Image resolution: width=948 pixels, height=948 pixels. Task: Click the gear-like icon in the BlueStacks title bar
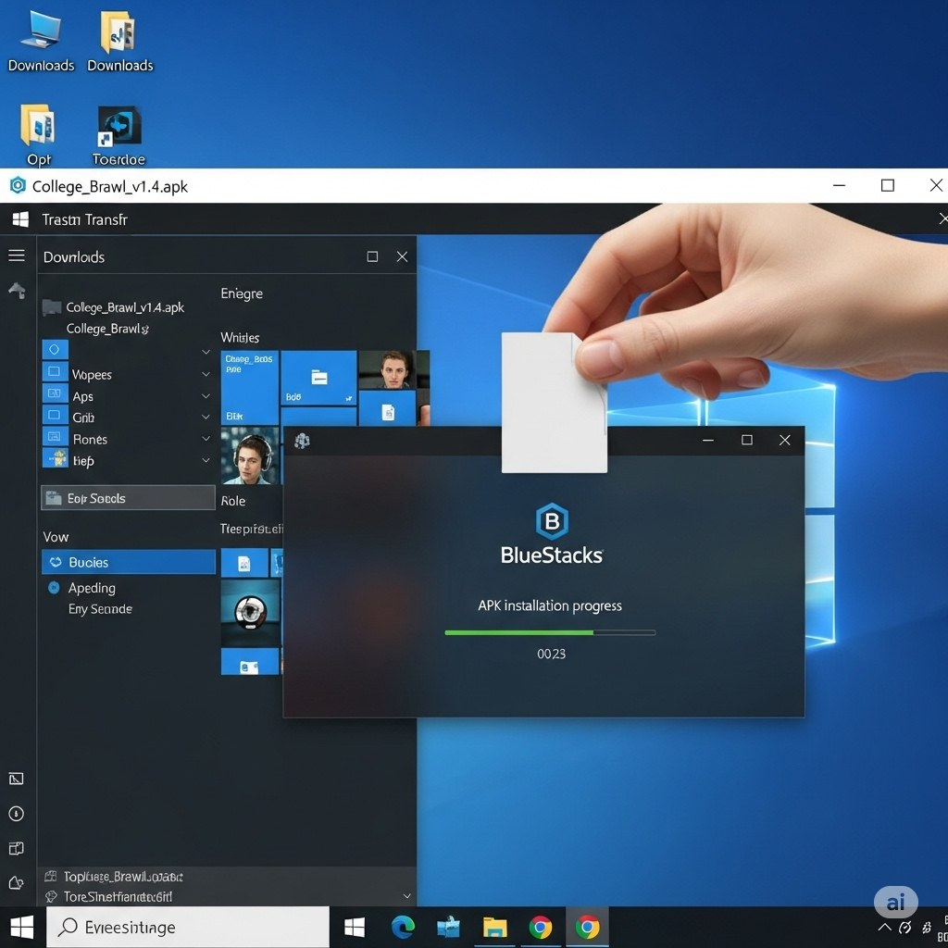(303, 441)
